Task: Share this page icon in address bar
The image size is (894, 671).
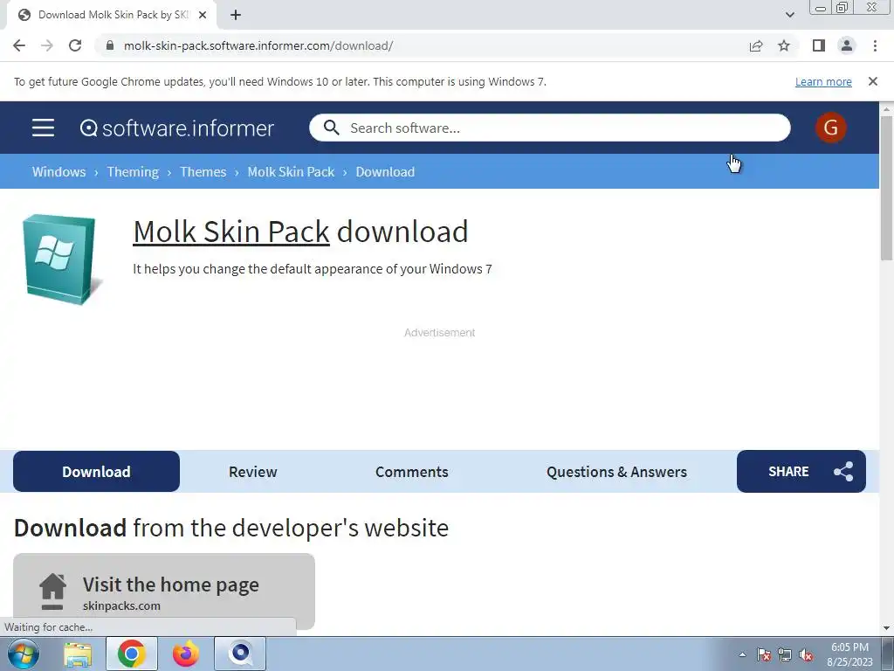Action: click(x=756, y=45)
